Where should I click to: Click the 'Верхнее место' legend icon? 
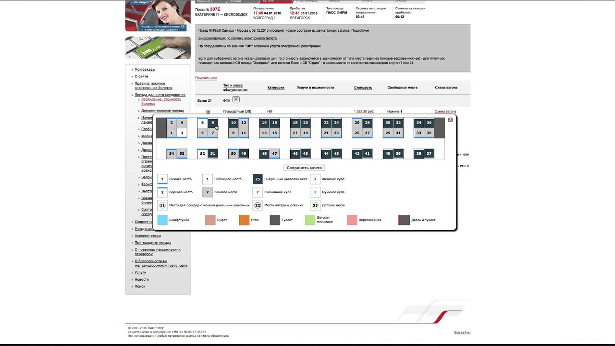tap(162, 192)
